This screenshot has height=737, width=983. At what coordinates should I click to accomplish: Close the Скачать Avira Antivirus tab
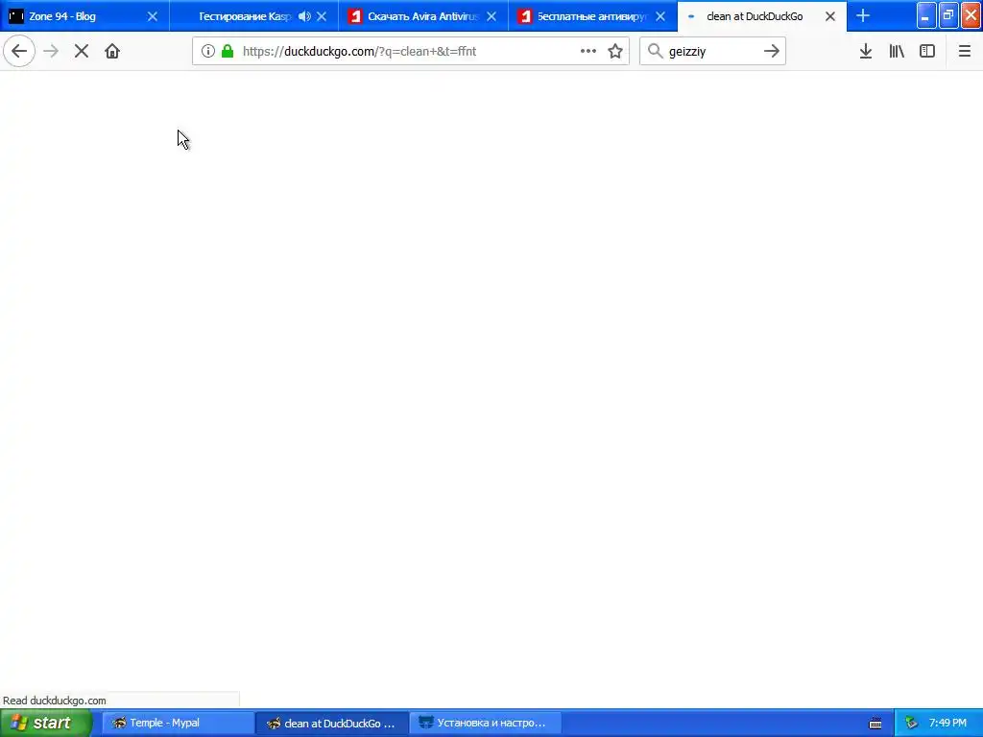tap(491, 16)
